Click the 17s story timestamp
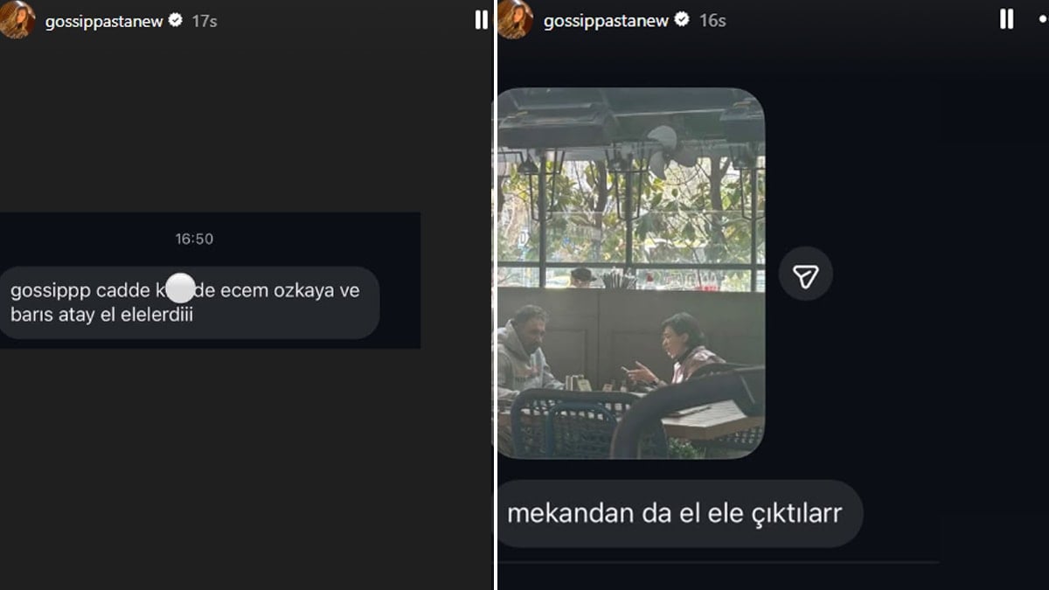The width and height of the screenshot is (1049, 590). click(205, 21)
